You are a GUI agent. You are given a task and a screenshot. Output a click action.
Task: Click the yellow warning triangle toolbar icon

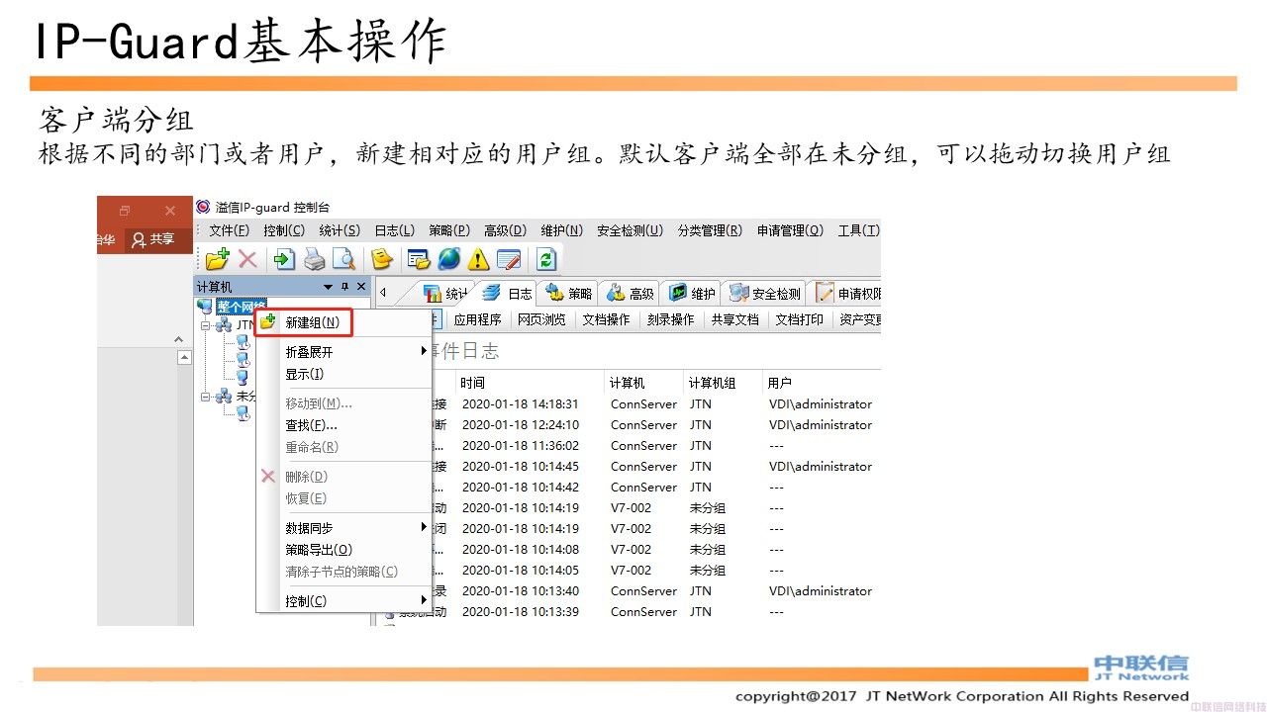(x=479, y=259)
